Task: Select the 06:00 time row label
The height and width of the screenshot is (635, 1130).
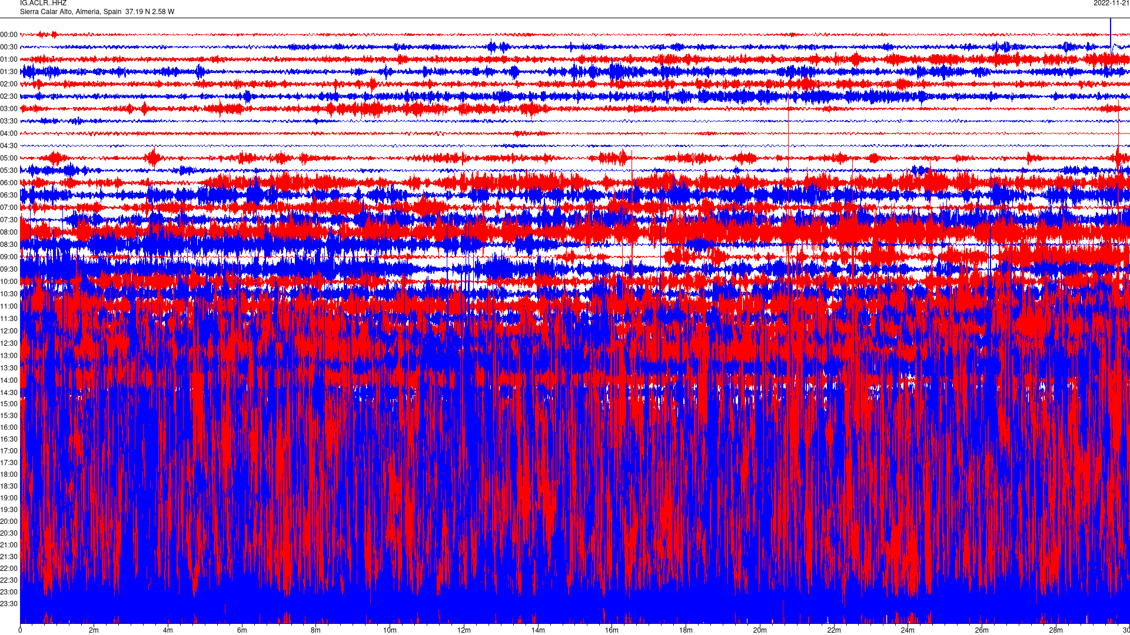Action: 9,183
